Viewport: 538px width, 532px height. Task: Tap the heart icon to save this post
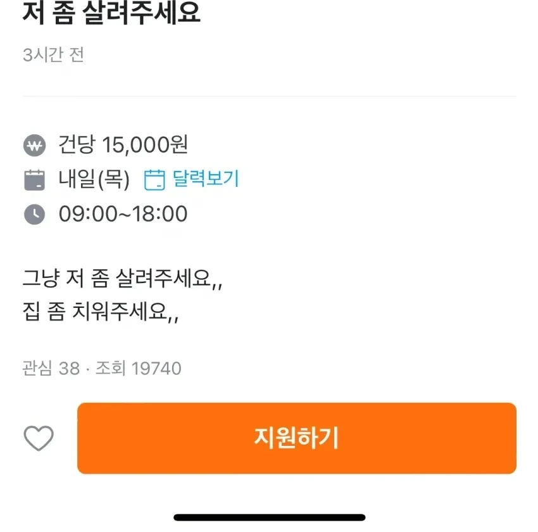point(39,438)
